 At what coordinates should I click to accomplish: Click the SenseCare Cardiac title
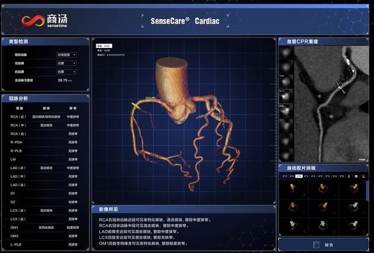[x=185, y=21]
